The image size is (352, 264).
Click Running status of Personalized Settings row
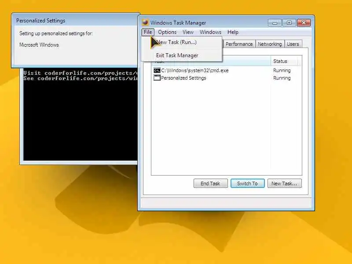[282, 78]
